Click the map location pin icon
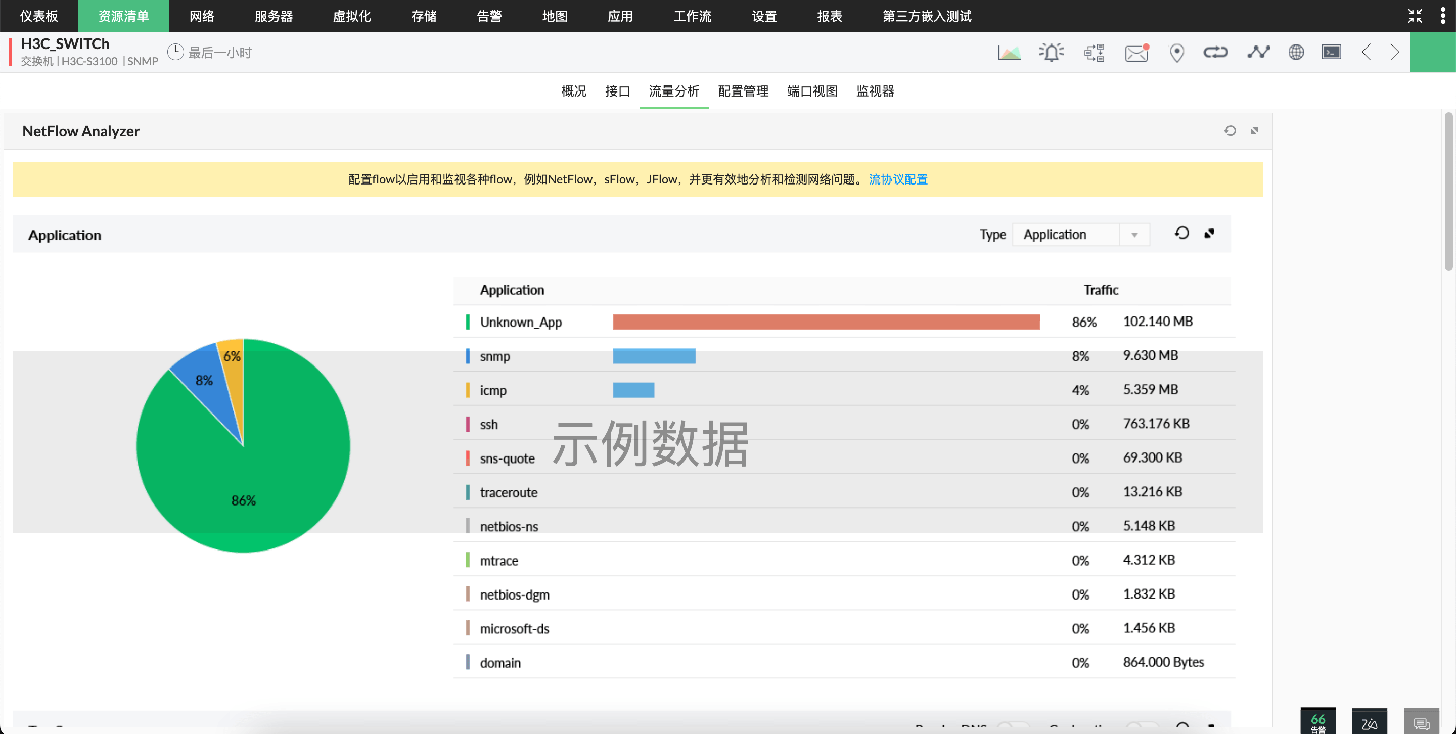 [1177, 53]
